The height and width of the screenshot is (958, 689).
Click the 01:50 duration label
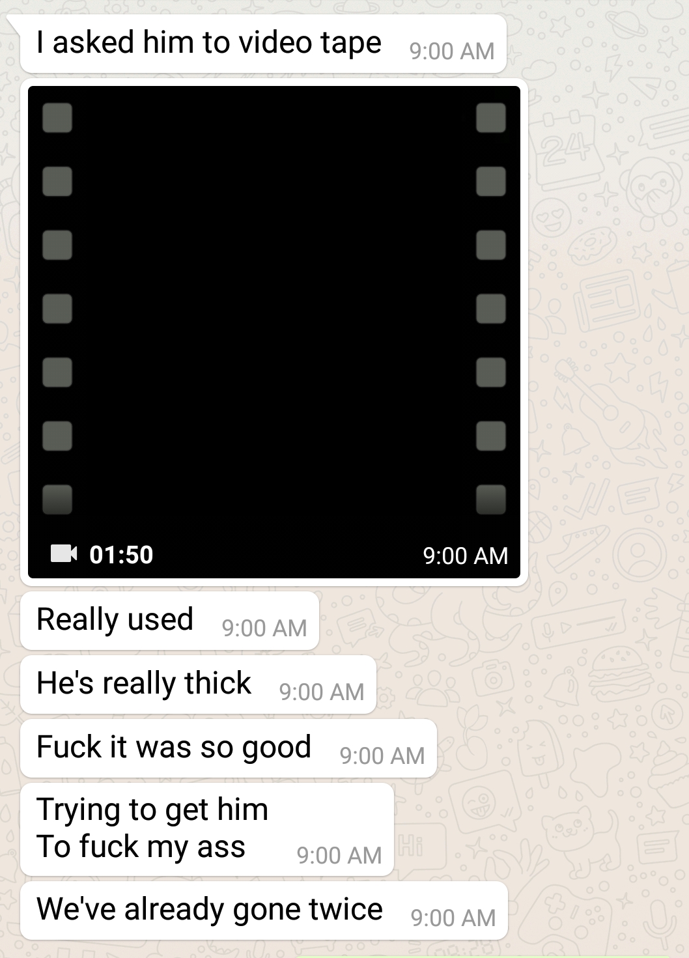[121, 555]
